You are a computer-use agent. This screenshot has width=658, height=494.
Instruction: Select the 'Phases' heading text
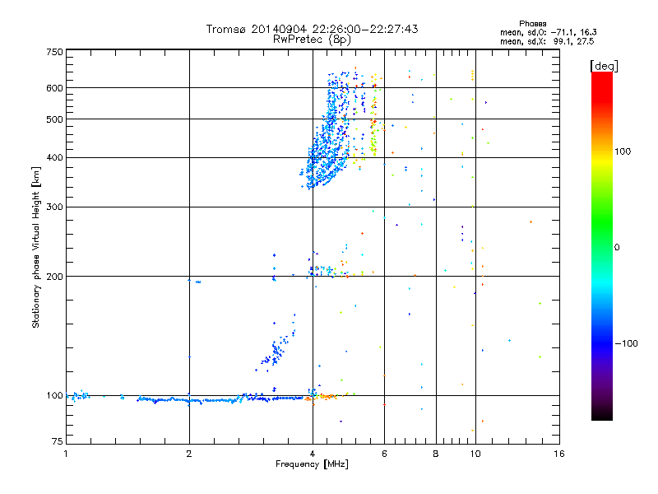[532, 24]
